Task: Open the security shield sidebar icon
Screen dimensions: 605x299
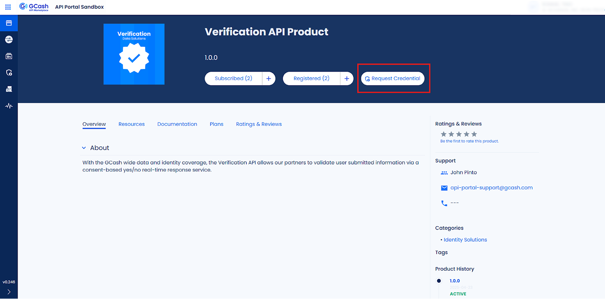Action: [x=9, y=73]
